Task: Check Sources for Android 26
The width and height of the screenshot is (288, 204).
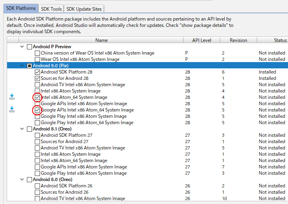Action: [37, 192]
